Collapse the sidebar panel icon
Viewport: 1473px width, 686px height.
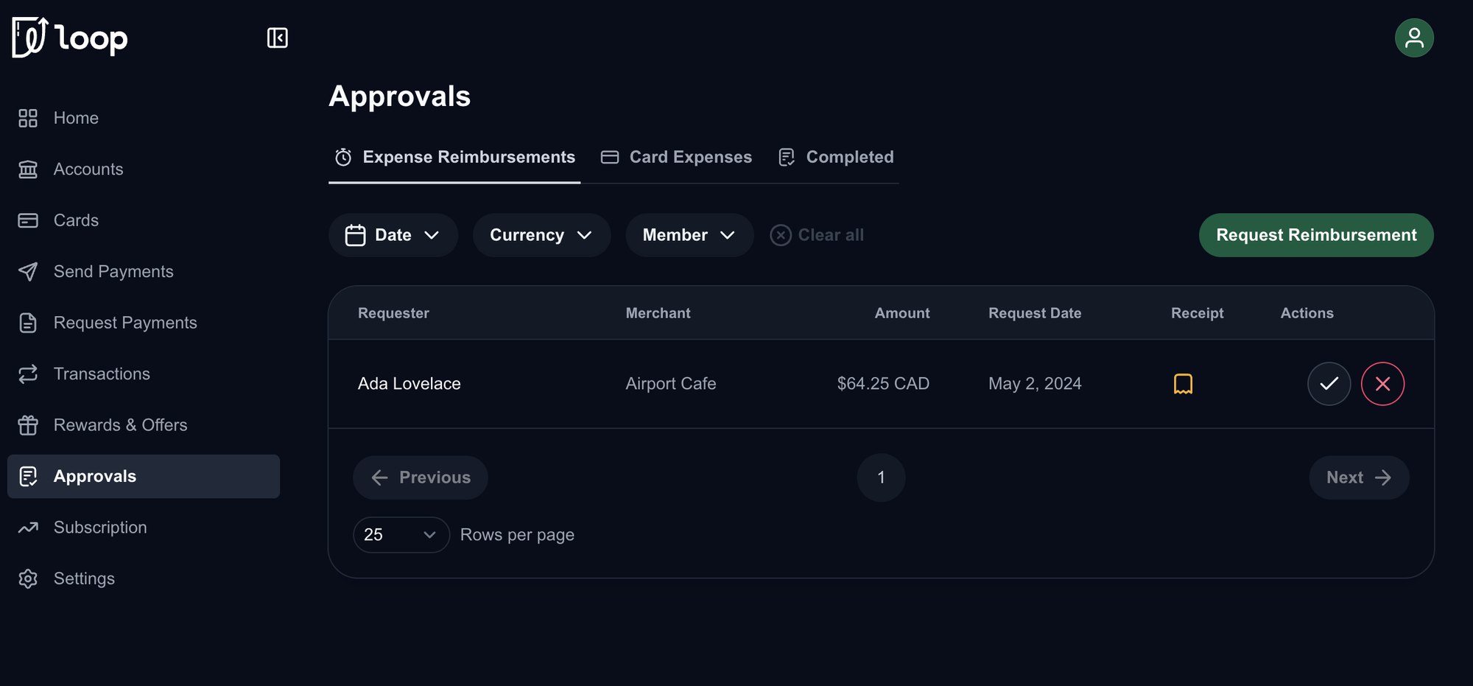(x=277, y=38)
